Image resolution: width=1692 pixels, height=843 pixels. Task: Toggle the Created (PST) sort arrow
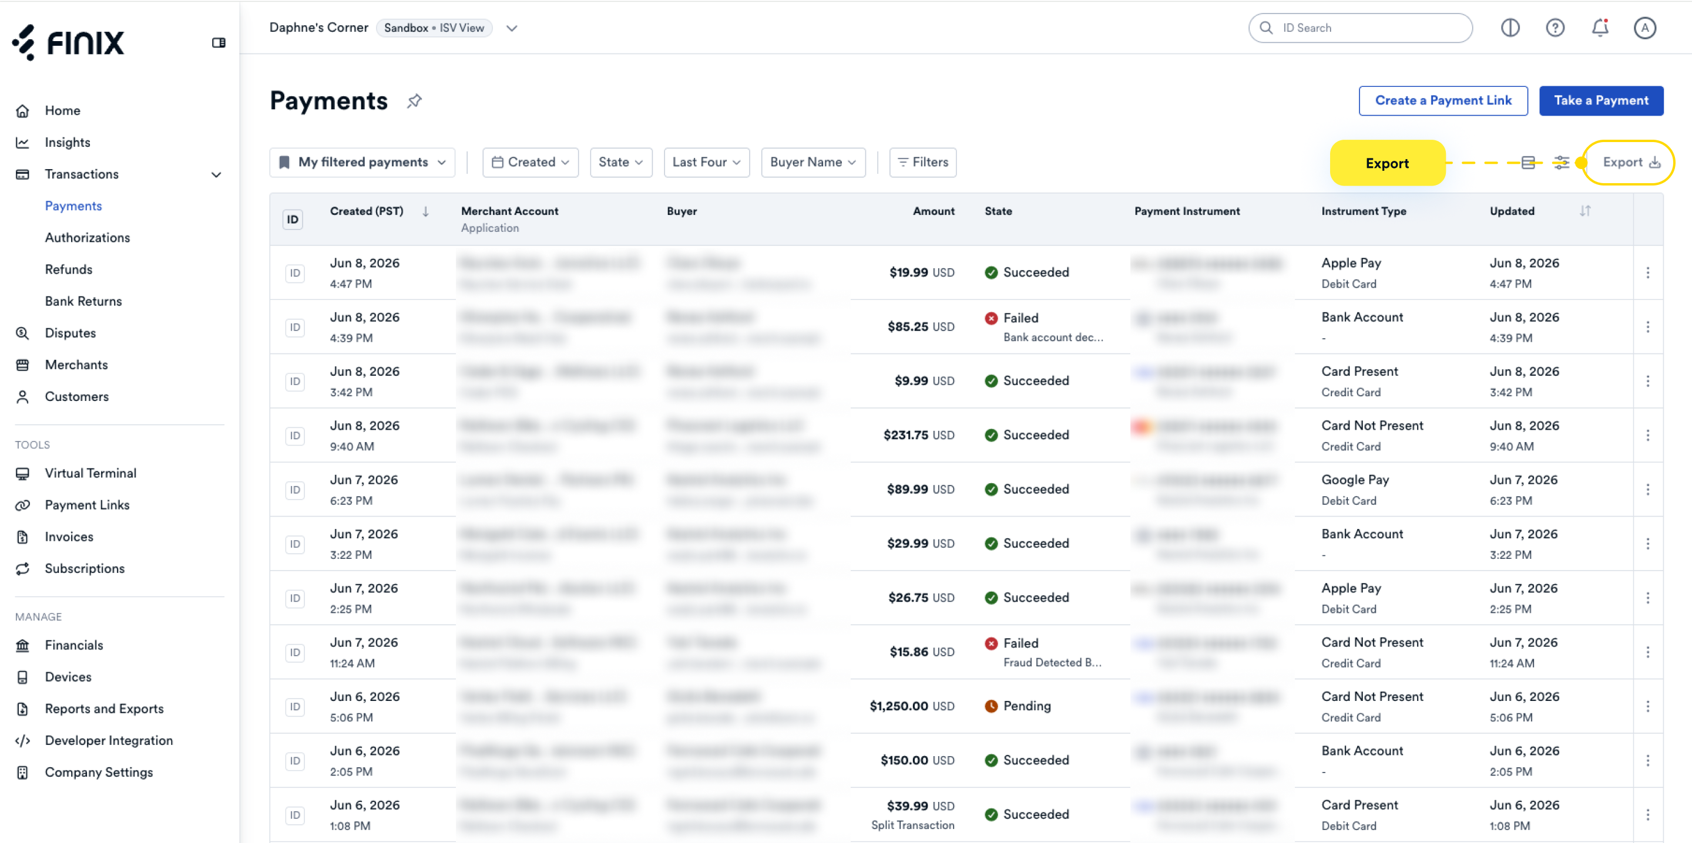click(425, 211)
